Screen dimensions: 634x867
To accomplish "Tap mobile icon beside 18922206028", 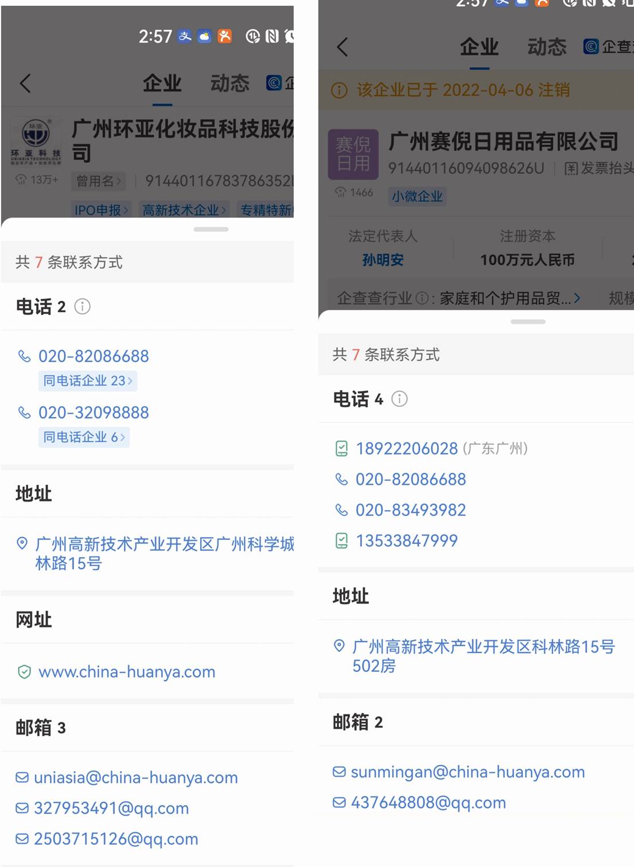I will (x=341, y=449).
